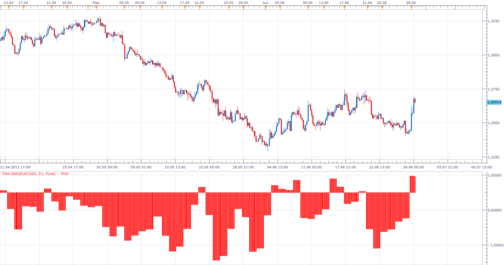Click the 15.05 13:00 time axis label
This screenshot has height=265, width=504.
tap(175, 167)
